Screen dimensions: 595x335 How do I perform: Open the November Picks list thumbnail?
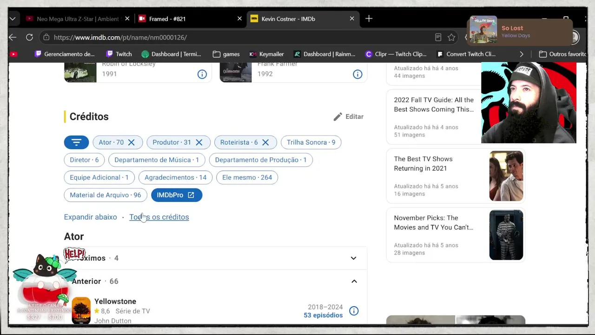506,235
